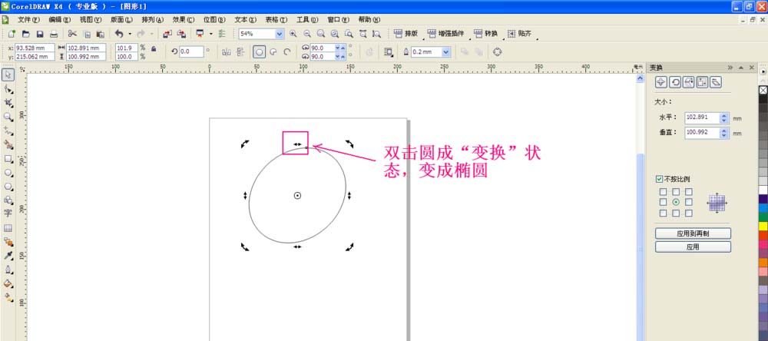768x341 pixels.
Task: Select the Rectangle tool in the toolbox
Action: [x=8, y=159]
